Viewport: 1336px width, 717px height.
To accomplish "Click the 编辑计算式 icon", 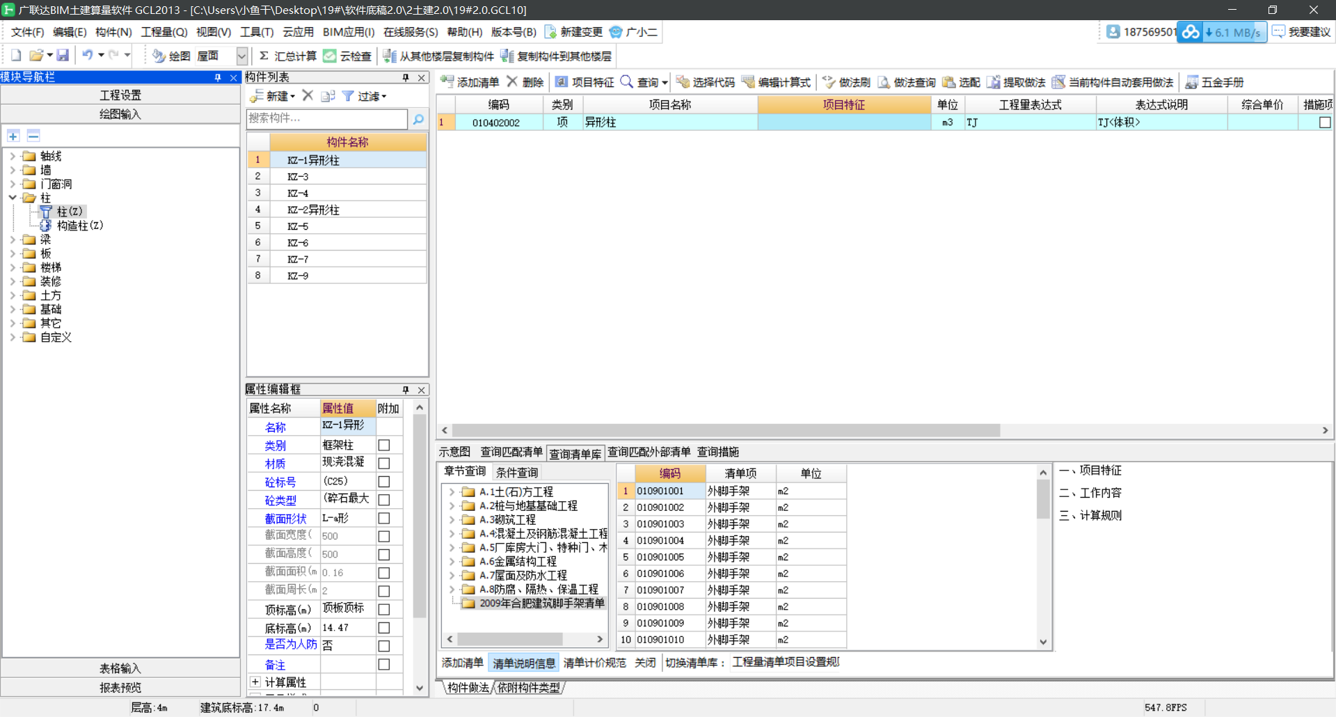I will click(748, 82).
